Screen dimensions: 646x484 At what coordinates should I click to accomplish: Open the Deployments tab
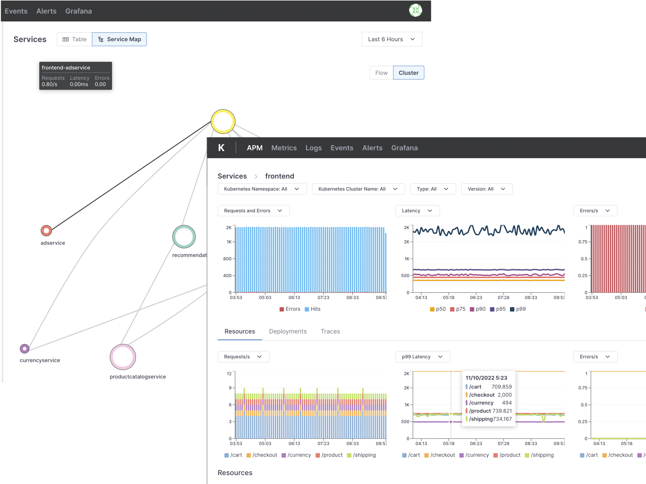288,331
